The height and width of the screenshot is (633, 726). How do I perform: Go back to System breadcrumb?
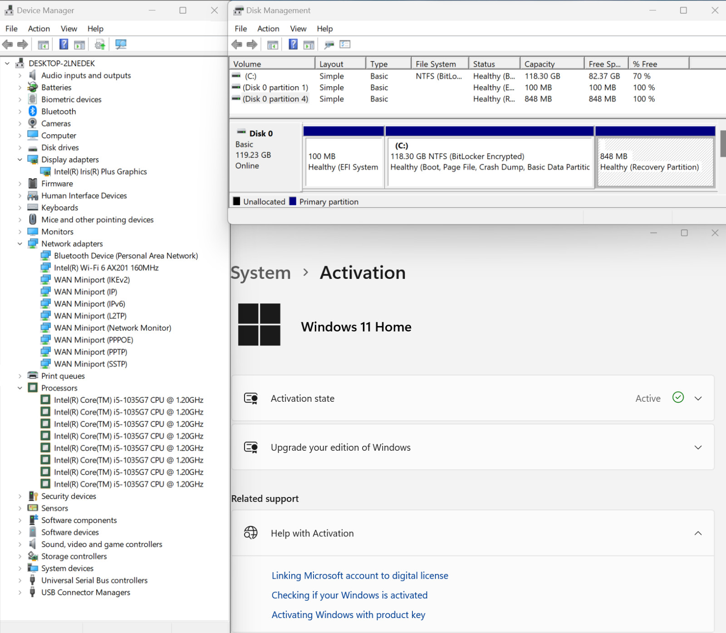260,273
